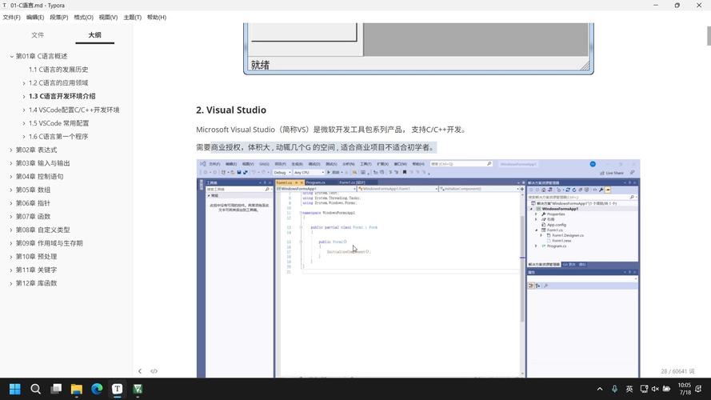Click the document vertical scrollbar thumb
The width and height of the screenshot is (711, 400).
tap(708, 36)
